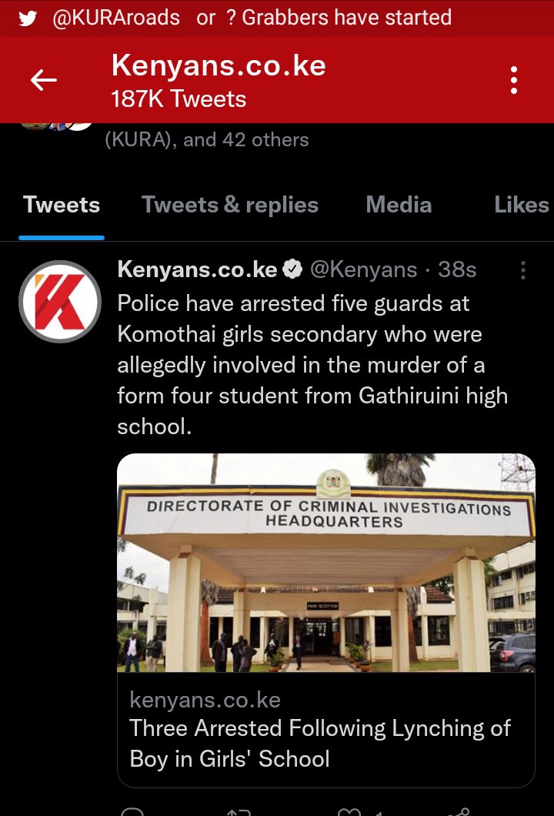
Task: Like the tweet with the heart icon
Action: coord(349,812)
